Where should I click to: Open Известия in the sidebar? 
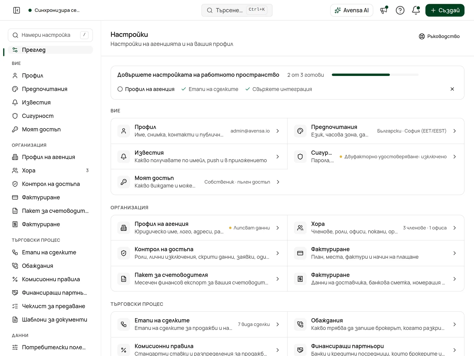(x=50, y=102)
